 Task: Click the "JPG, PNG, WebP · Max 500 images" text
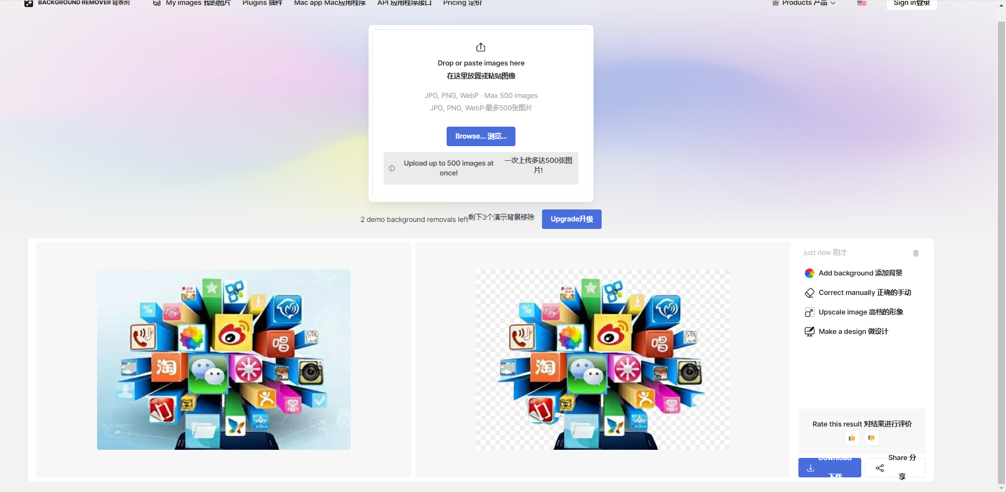coord(481,96)
